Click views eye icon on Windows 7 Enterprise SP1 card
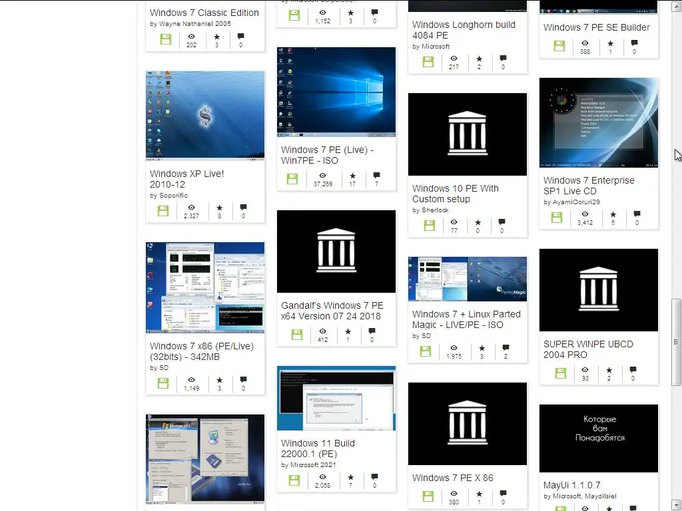 (585, 214)
